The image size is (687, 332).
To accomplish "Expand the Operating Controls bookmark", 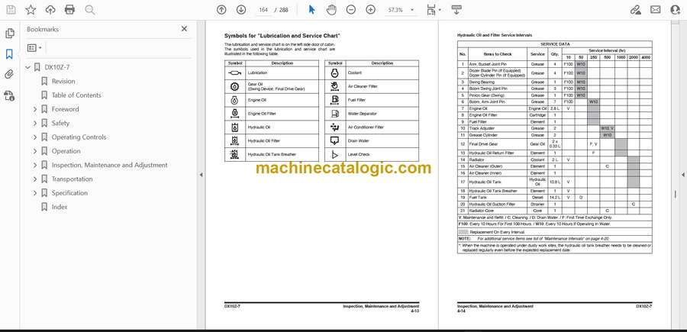I will pos(35,137).
